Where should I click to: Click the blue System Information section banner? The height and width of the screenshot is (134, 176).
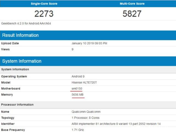88,61
